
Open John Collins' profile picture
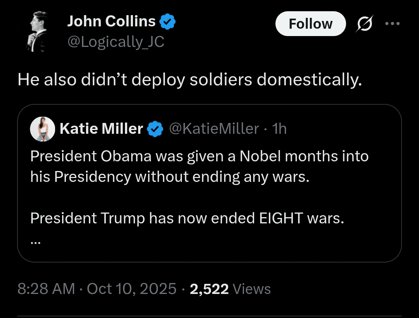click(x=38, y=31)
